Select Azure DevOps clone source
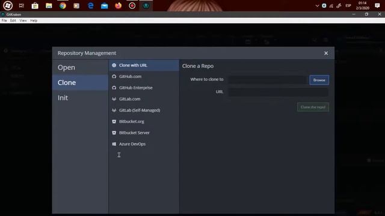The width and height of the screenshot is (385, 216). pyautogui.click(x=144, y=144)
